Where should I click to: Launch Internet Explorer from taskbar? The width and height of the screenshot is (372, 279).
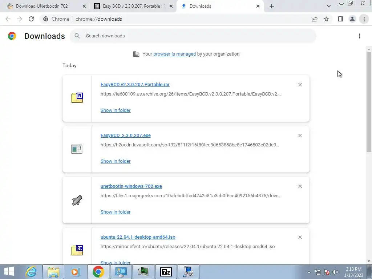pos(31,272)
